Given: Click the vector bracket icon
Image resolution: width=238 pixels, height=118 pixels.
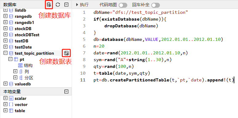Looking at the screenshot, I should pos(11,104).
